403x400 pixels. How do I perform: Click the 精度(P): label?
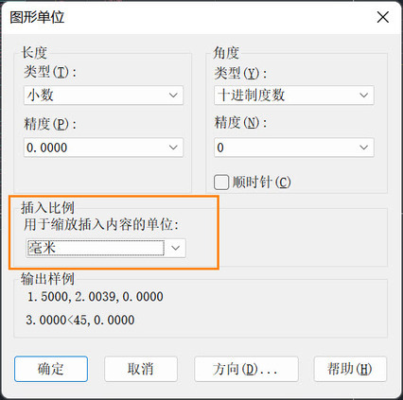(x=50, y=124)
